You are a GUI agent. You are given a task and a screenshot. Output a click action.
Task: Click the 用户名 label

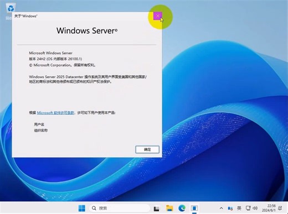click(39, 124)
